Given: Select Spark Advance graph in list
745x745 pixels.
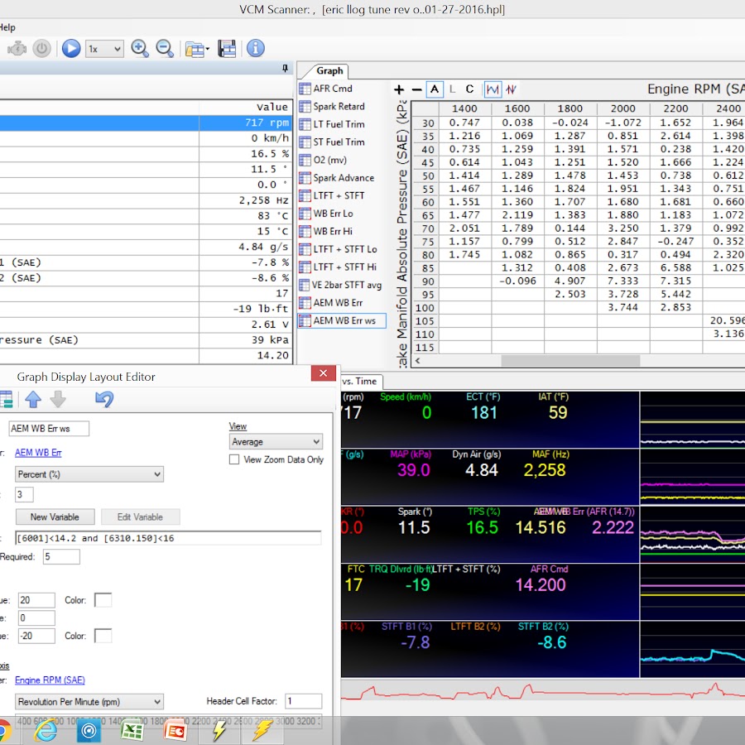Looking at the screenshot, I should coord(344,178).
